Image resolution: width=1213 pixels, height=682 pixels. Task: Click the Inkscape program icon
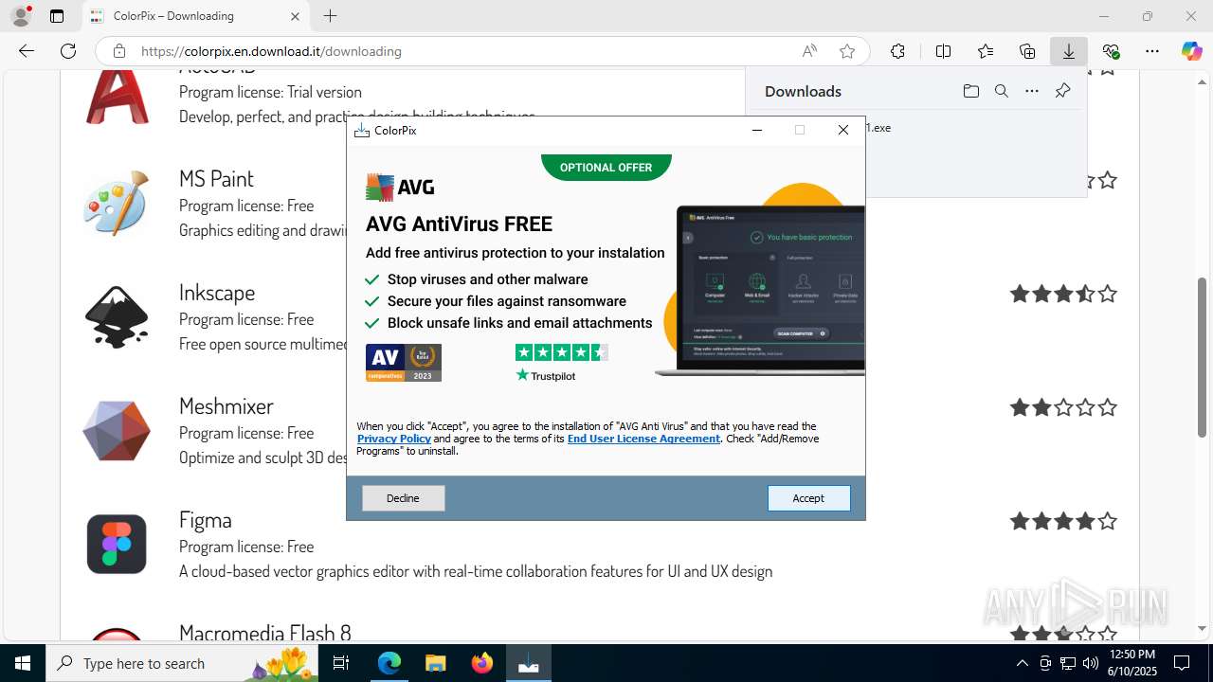coord(117,316)
